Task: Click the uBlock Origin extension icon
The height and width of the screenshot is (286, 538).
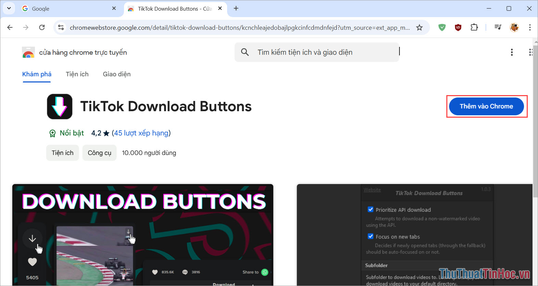Action: pos(458,27)
